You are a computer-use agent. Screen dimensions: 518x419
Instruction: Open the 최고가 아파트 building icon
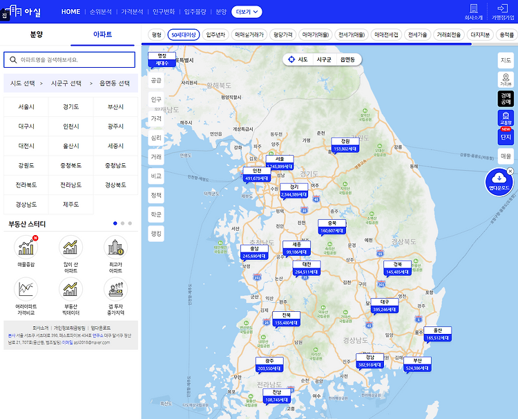pyautogui.click(x=115, y=247)
